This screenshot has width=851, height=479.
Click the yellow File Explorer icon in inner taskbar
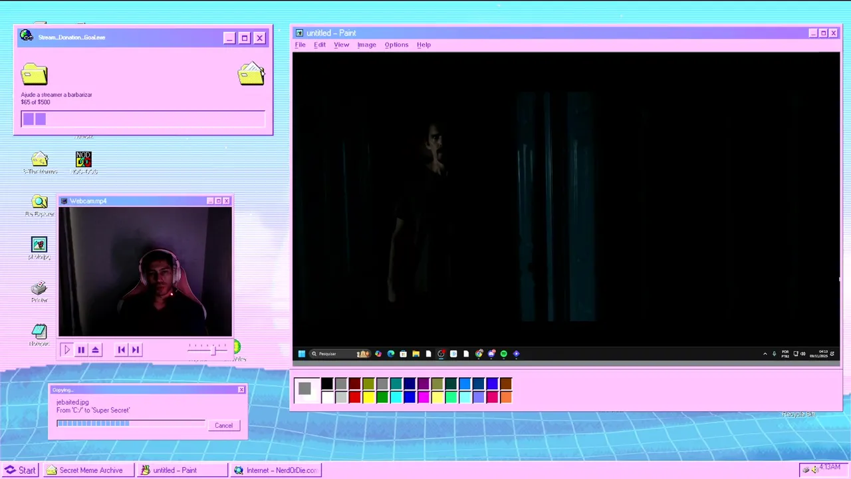416,354
